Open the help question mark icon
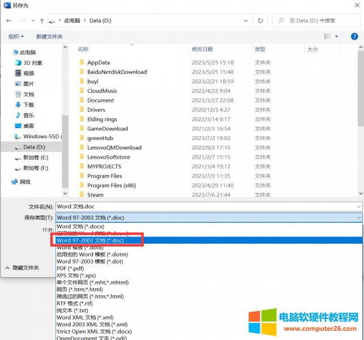Viewport: 364px width, 340px height. [x=354, y=36]
